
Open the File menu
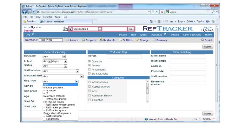(x=25, y=17)
